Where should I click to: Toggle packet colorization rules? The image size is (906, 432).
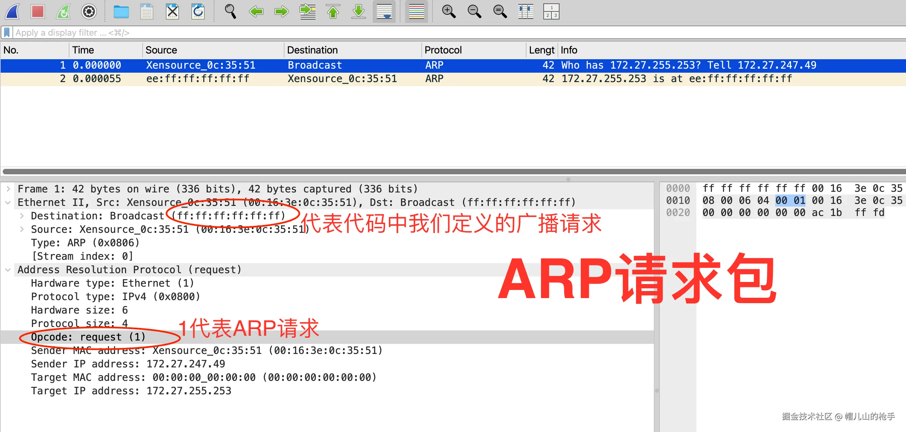416,11
